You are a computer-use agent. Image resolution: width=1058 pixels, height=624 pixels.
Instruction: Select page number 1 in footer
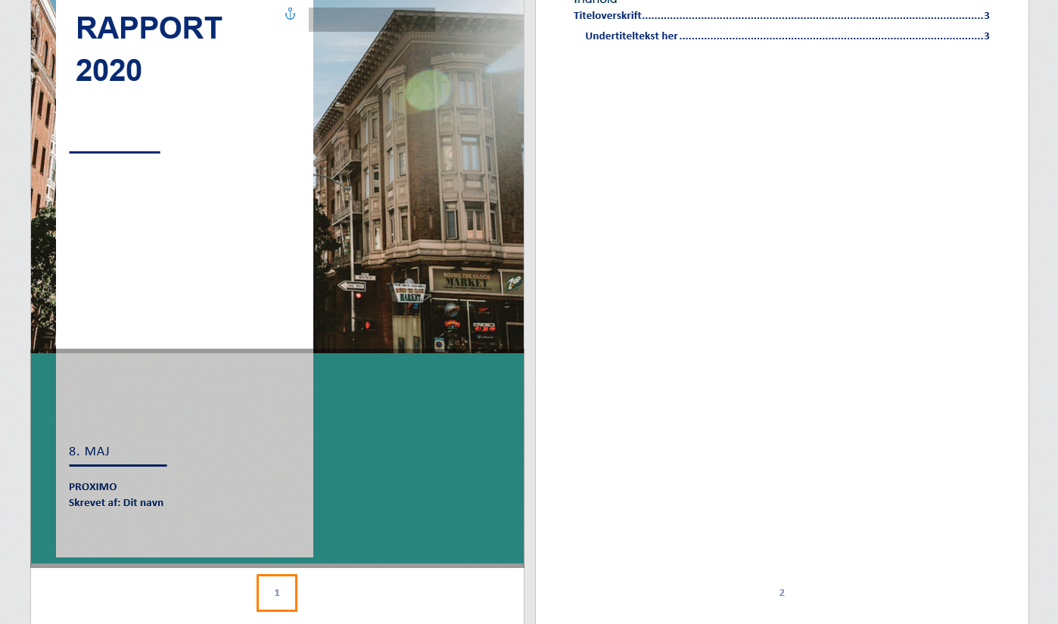[277, 593]
